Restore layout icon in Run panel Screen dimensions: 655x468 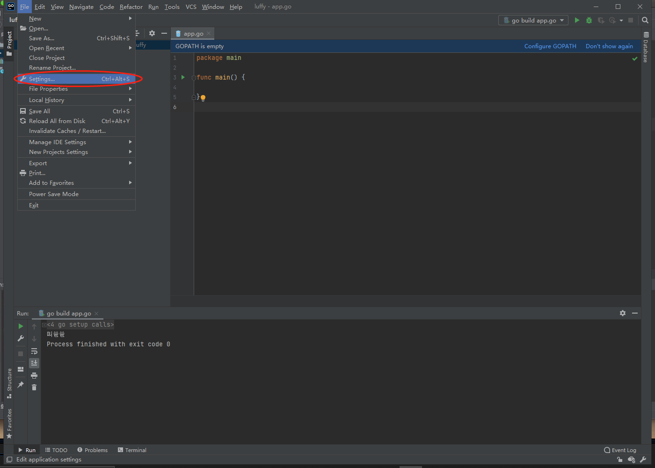(x=21, y=369)
